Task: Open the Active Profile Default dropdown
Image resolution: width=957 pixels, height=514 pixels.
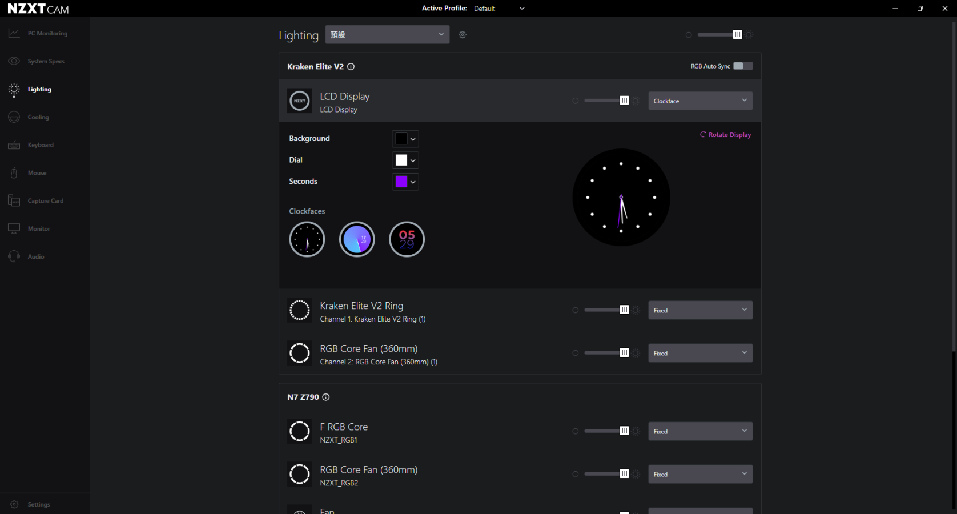Action: (499, 9)
